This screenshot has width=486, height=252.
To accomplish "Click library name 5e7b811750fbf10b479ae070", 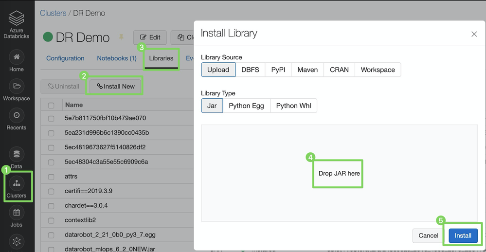I will click(105, 118).
